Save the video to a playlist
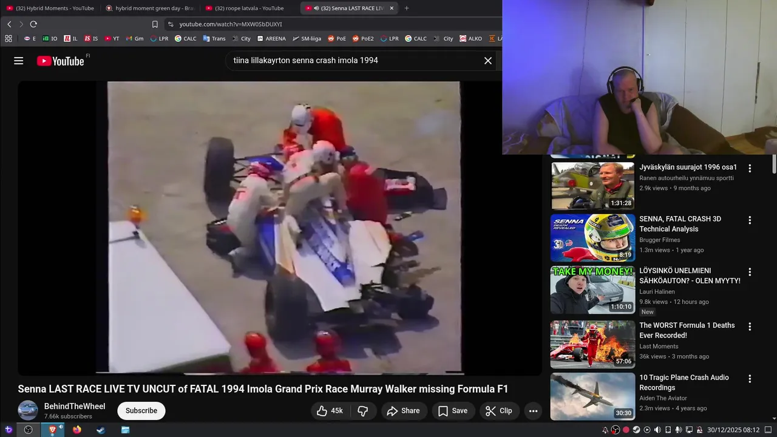The height and width of the screenshot is (437, 777). click(x=453, y=411)
